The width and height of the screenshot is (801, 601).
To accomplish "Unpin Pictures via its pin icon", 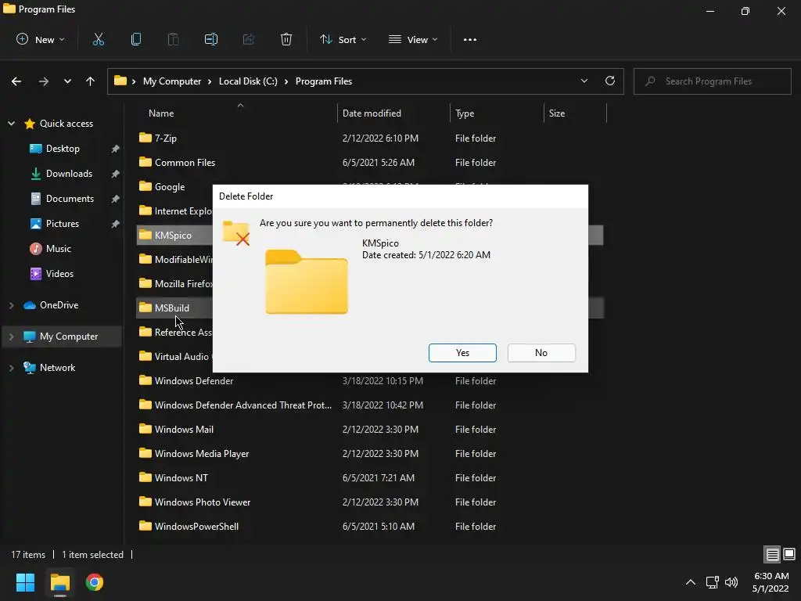I will coord(116,224).
